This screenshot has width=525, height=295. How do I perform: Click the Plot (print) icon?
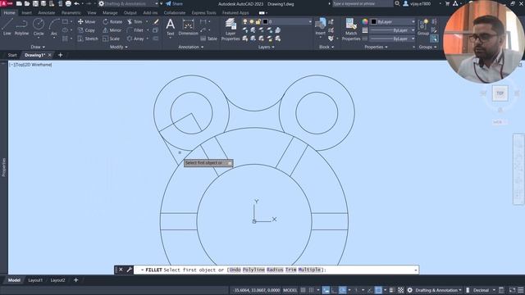(68, 3)
